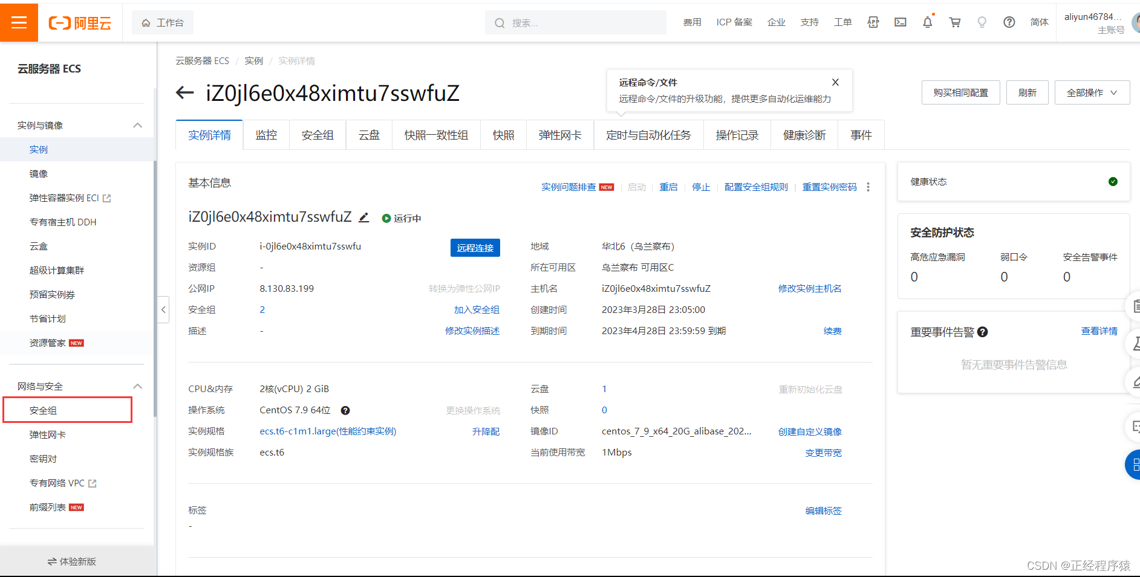The image size is (1140, 577).
Task: Click help icon beside 重要事件告警
Action: (x=983, y=332)
